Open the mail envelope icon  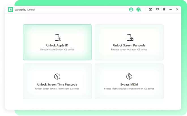[150, 10]
